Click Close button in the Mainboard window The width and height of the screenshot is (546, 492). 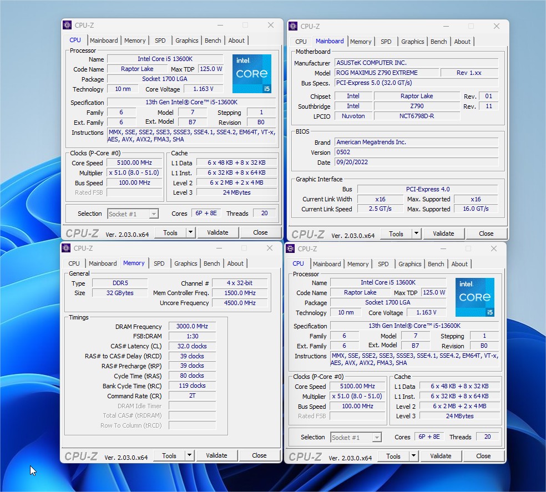(x=486, y=234)
